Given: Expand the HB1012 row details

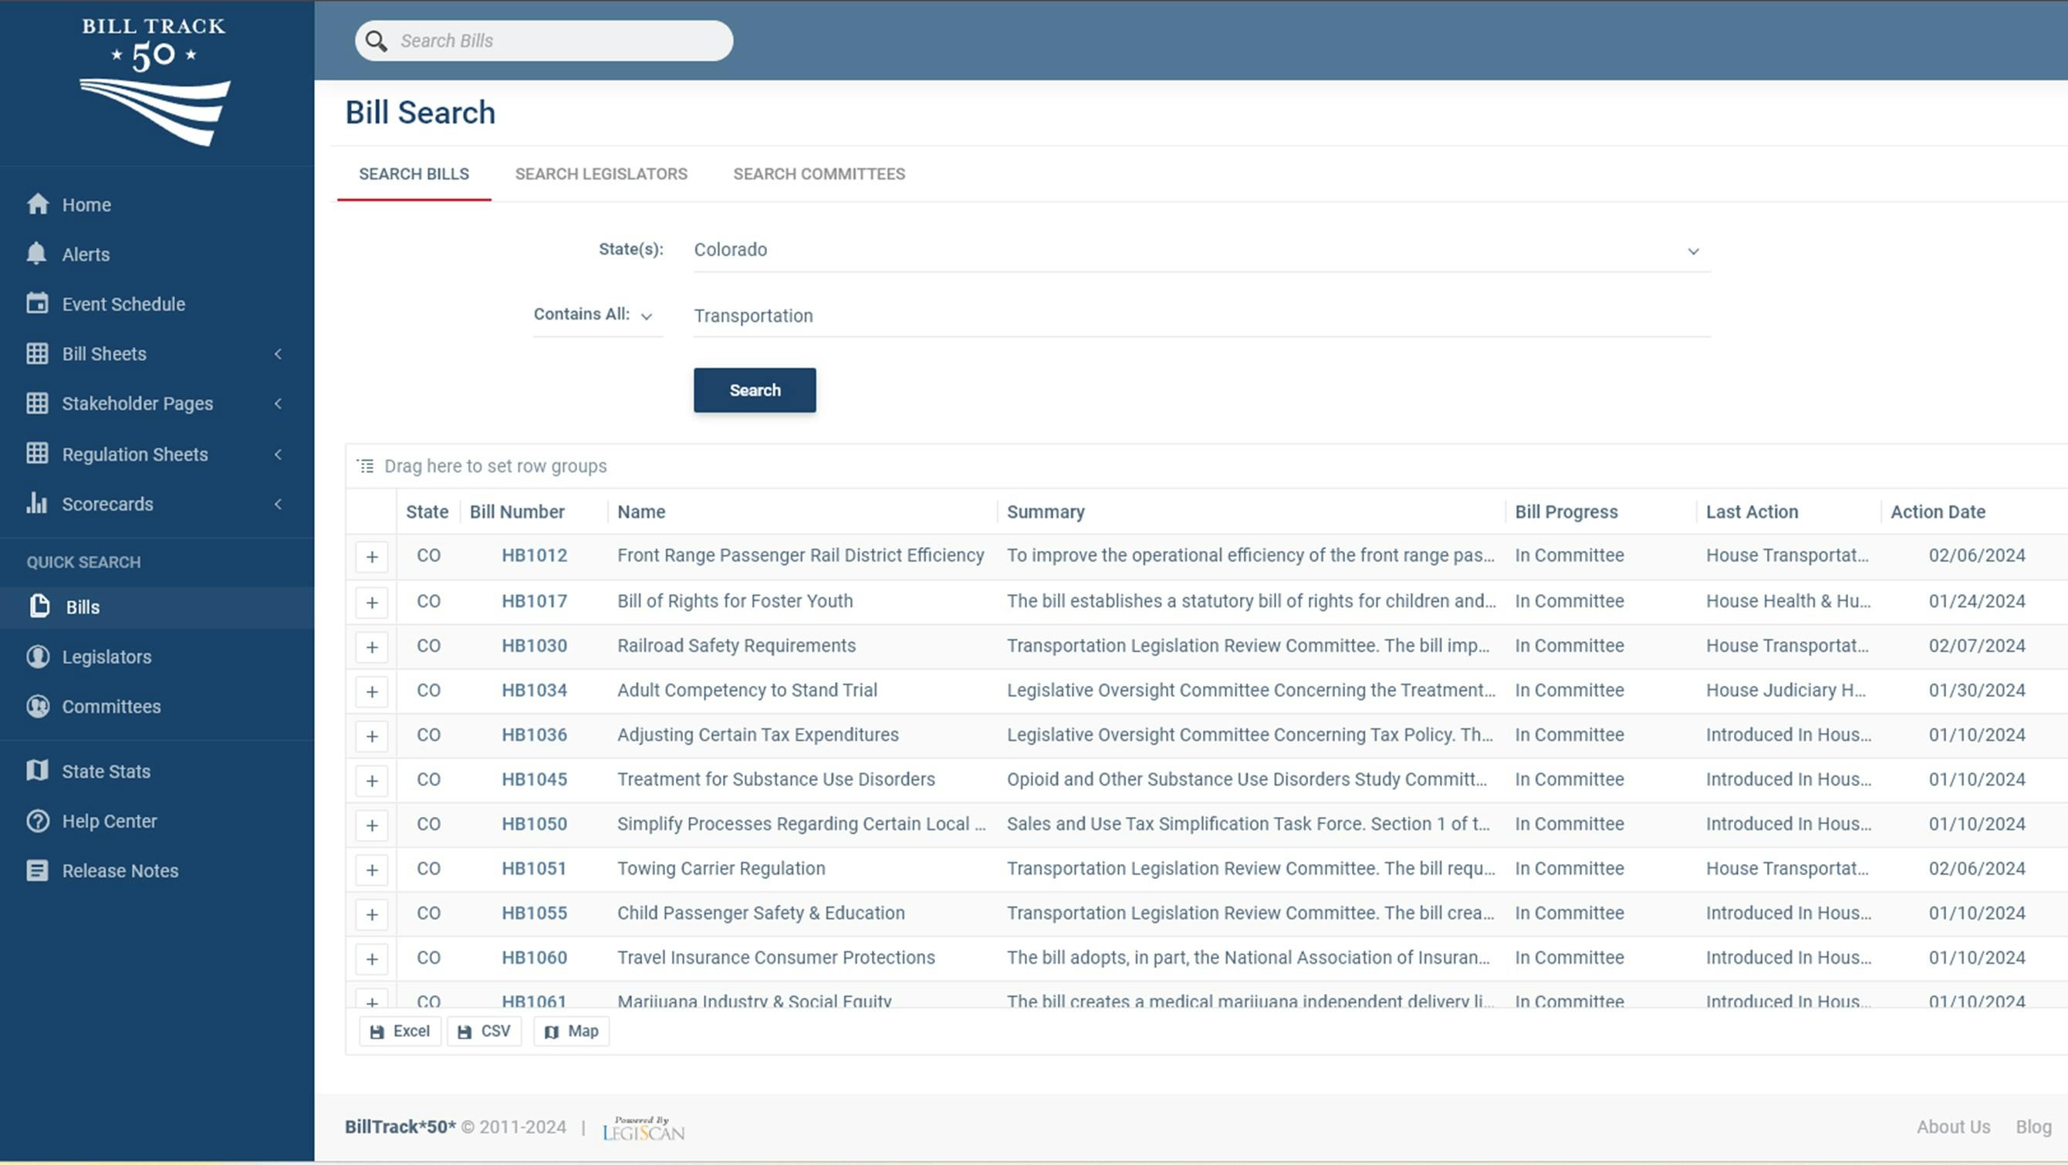Looking at the screenshot, I should pos(372,555).
